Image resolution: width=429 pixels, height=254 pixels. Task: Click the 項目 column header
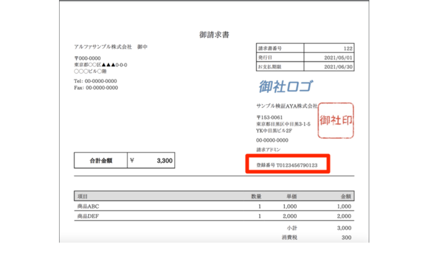(82, 196)
